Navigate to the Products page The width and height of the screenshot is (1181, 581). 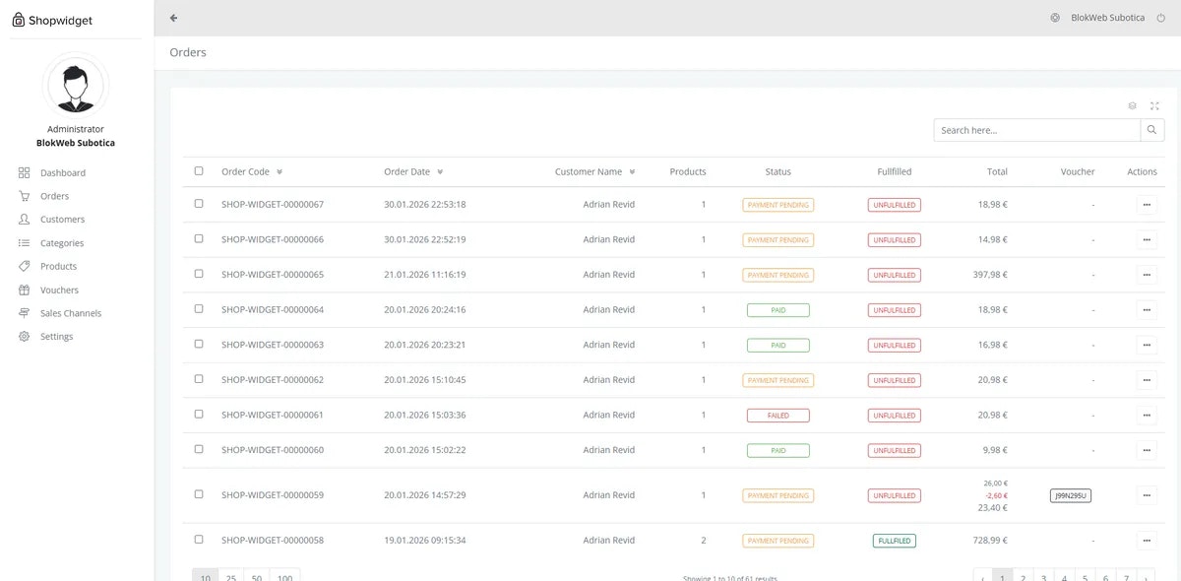coord(59,266)
